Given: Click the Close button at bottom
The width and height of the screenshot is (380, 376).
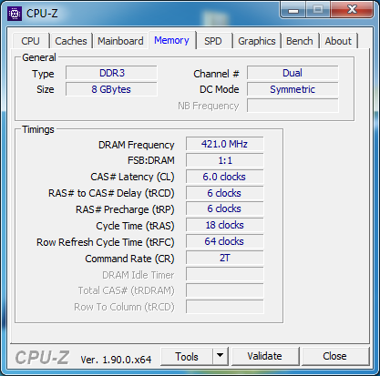Looking at the screenshot, I should click(x=334, y=356).
